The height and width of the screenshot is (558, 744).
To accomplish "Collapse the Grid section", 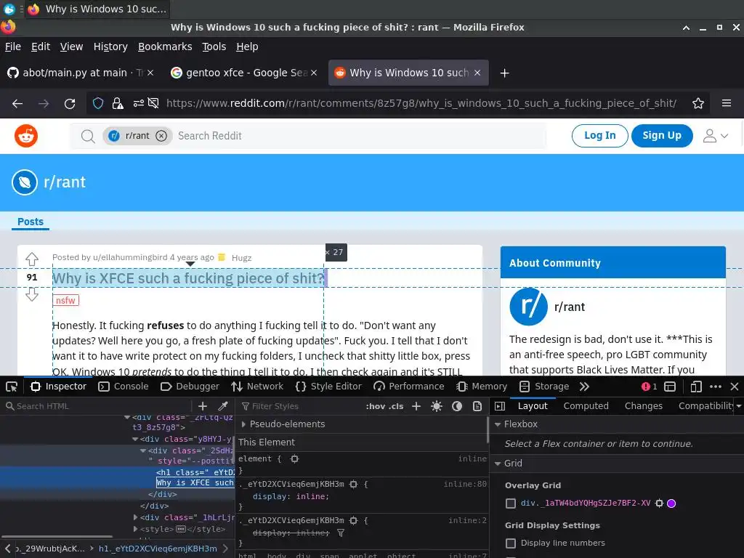I will (498, 464).
